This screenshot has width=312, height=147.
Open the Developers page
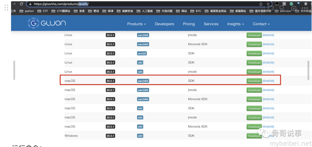pyautogui.click(x=164, y=24)
